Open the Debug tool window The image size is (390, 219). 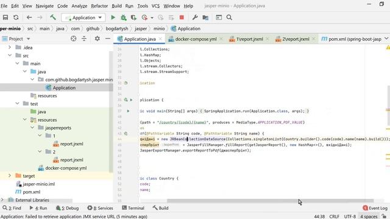[68, 208]
